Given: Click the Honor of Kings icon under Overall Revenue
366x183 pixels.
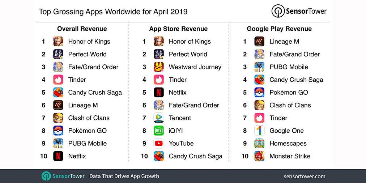Looking at the screenshot, I should pos(58,42).
